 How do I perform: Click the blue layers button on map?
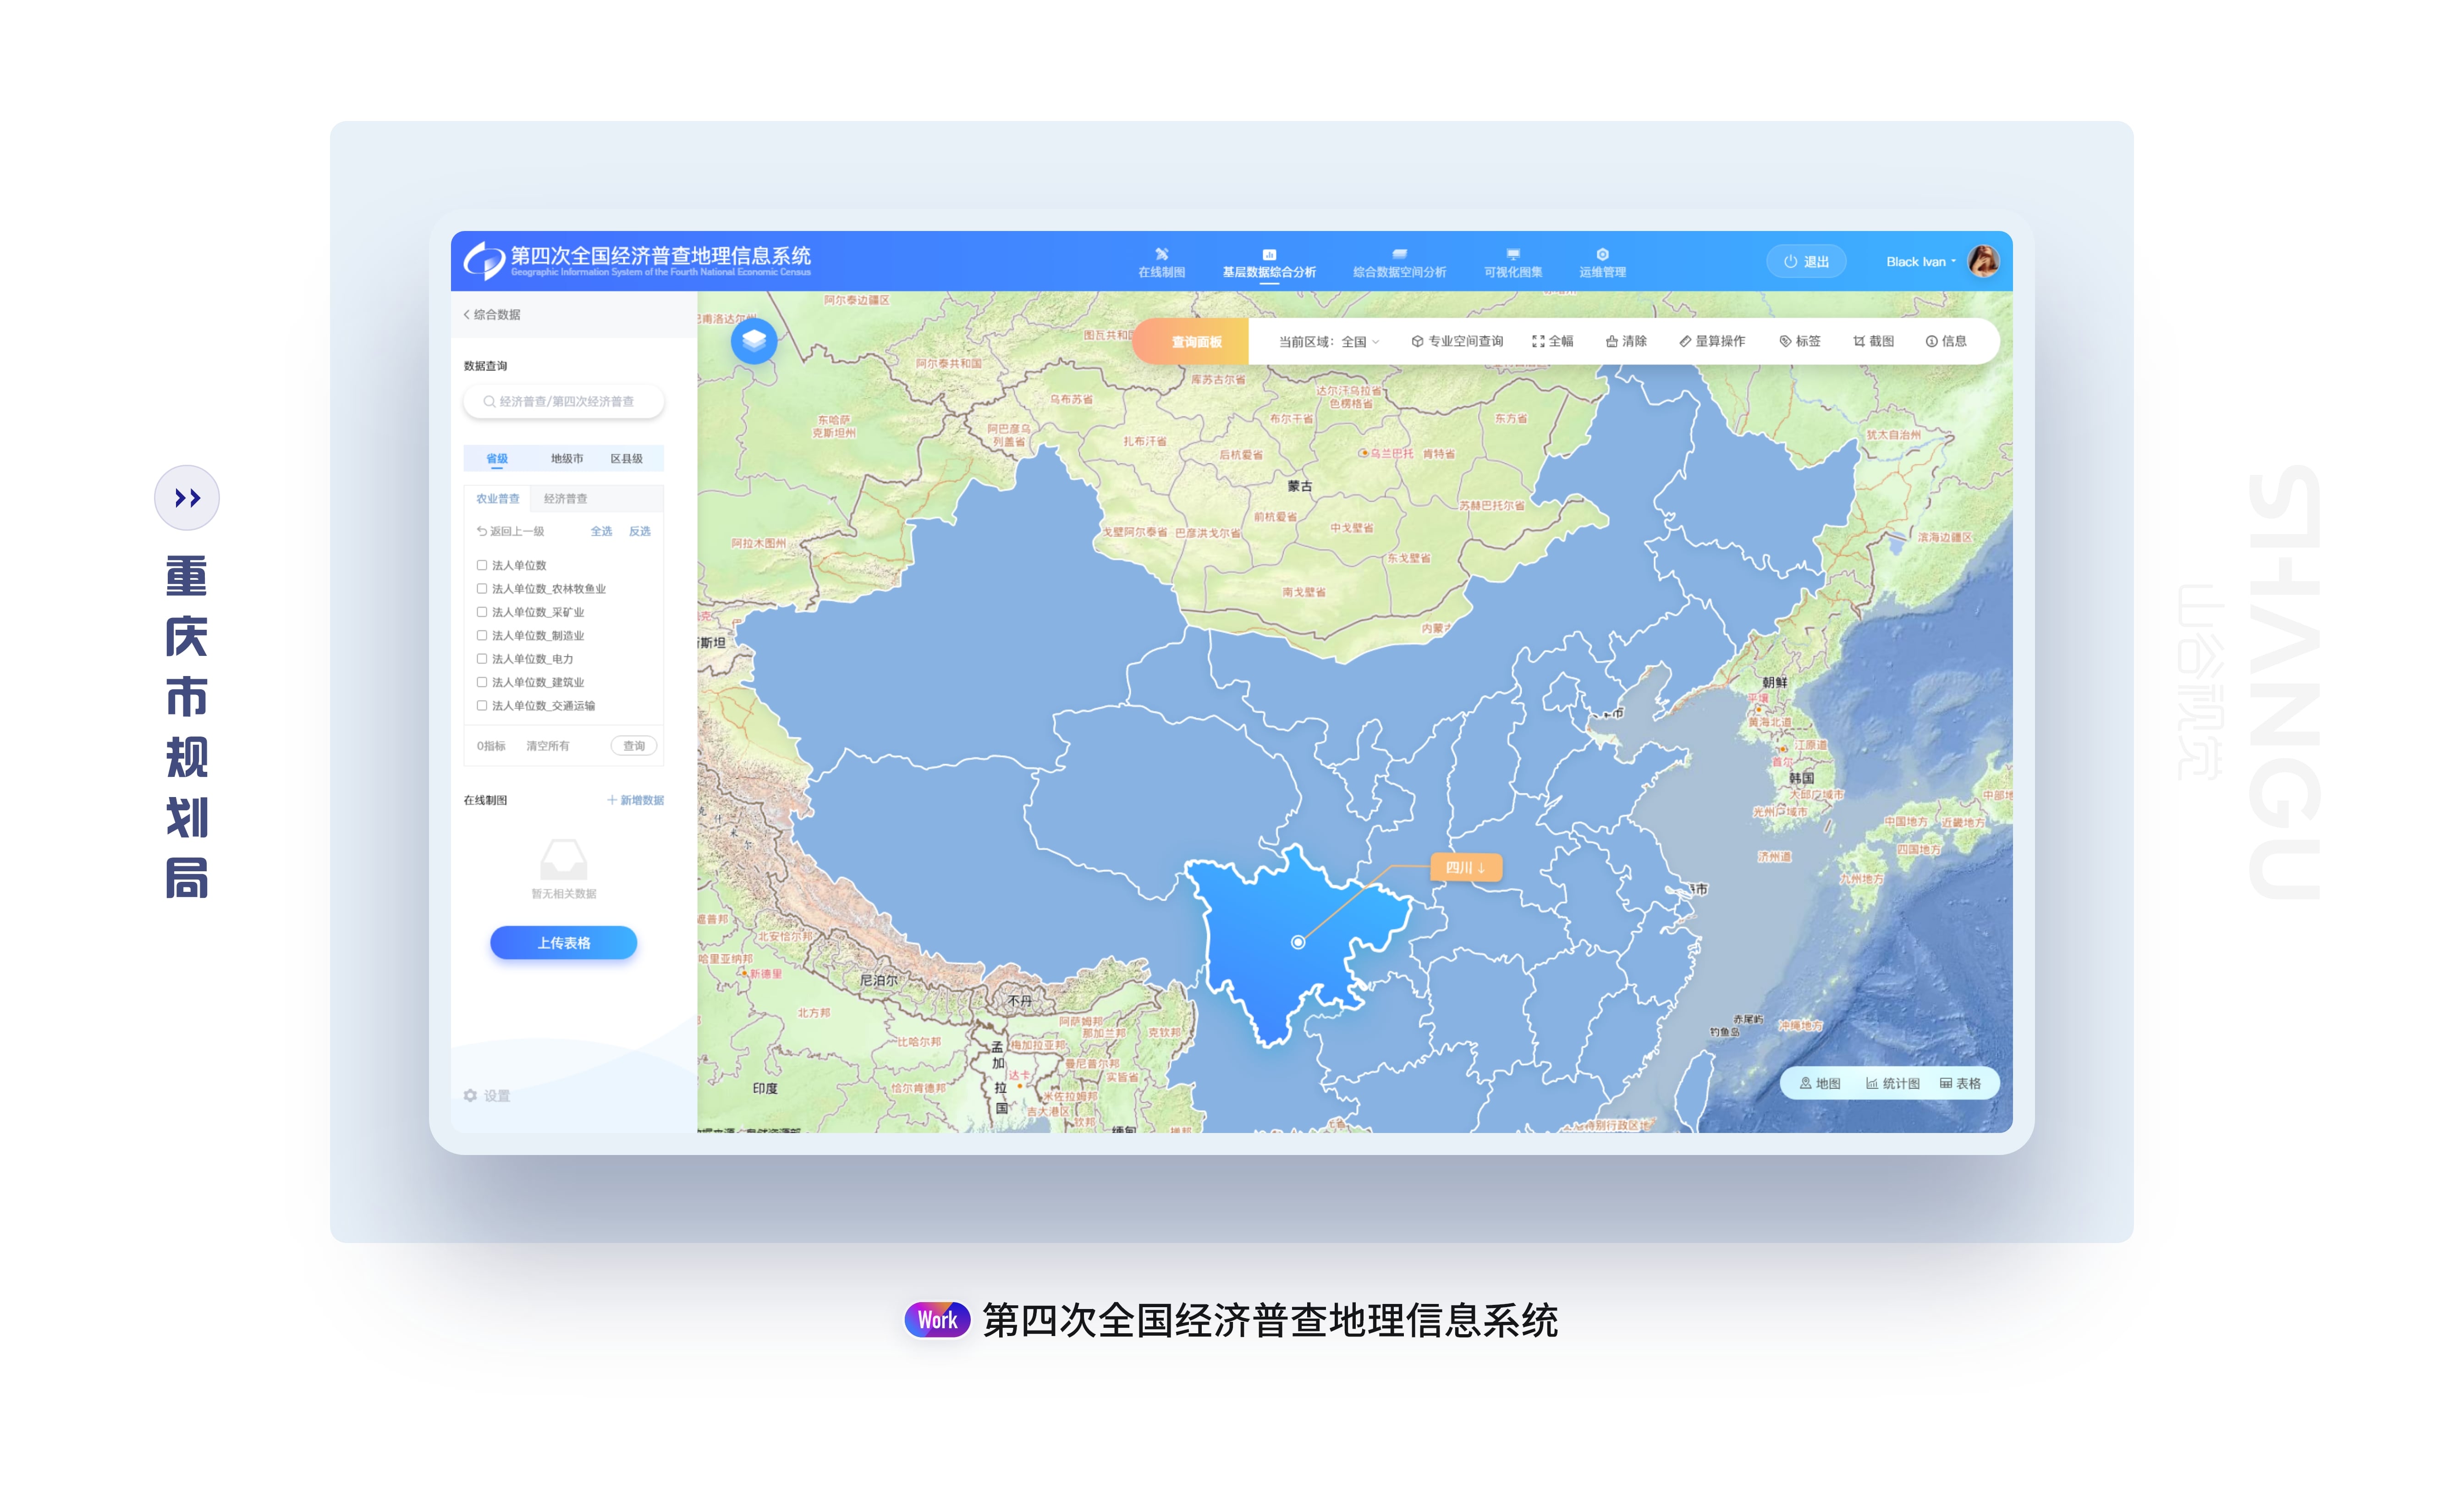(754, 341)
